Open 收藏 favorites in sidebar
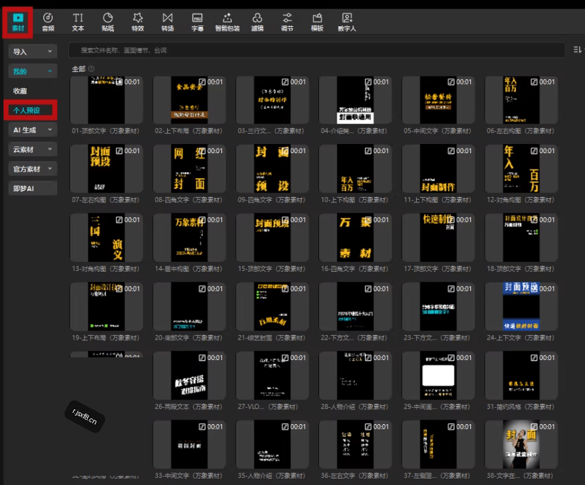The height and width of the screenshot is (485, 585). pos(20,91)
